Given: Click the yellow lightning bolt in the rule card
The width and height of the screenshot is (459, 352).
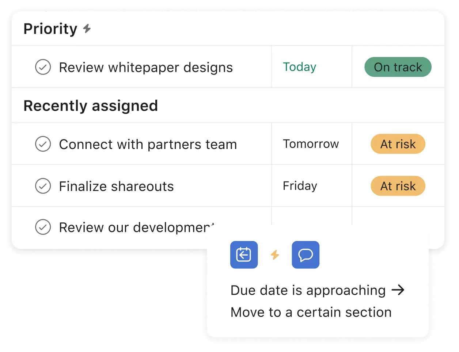Looking at the screenshot, I should coord(275,255).
